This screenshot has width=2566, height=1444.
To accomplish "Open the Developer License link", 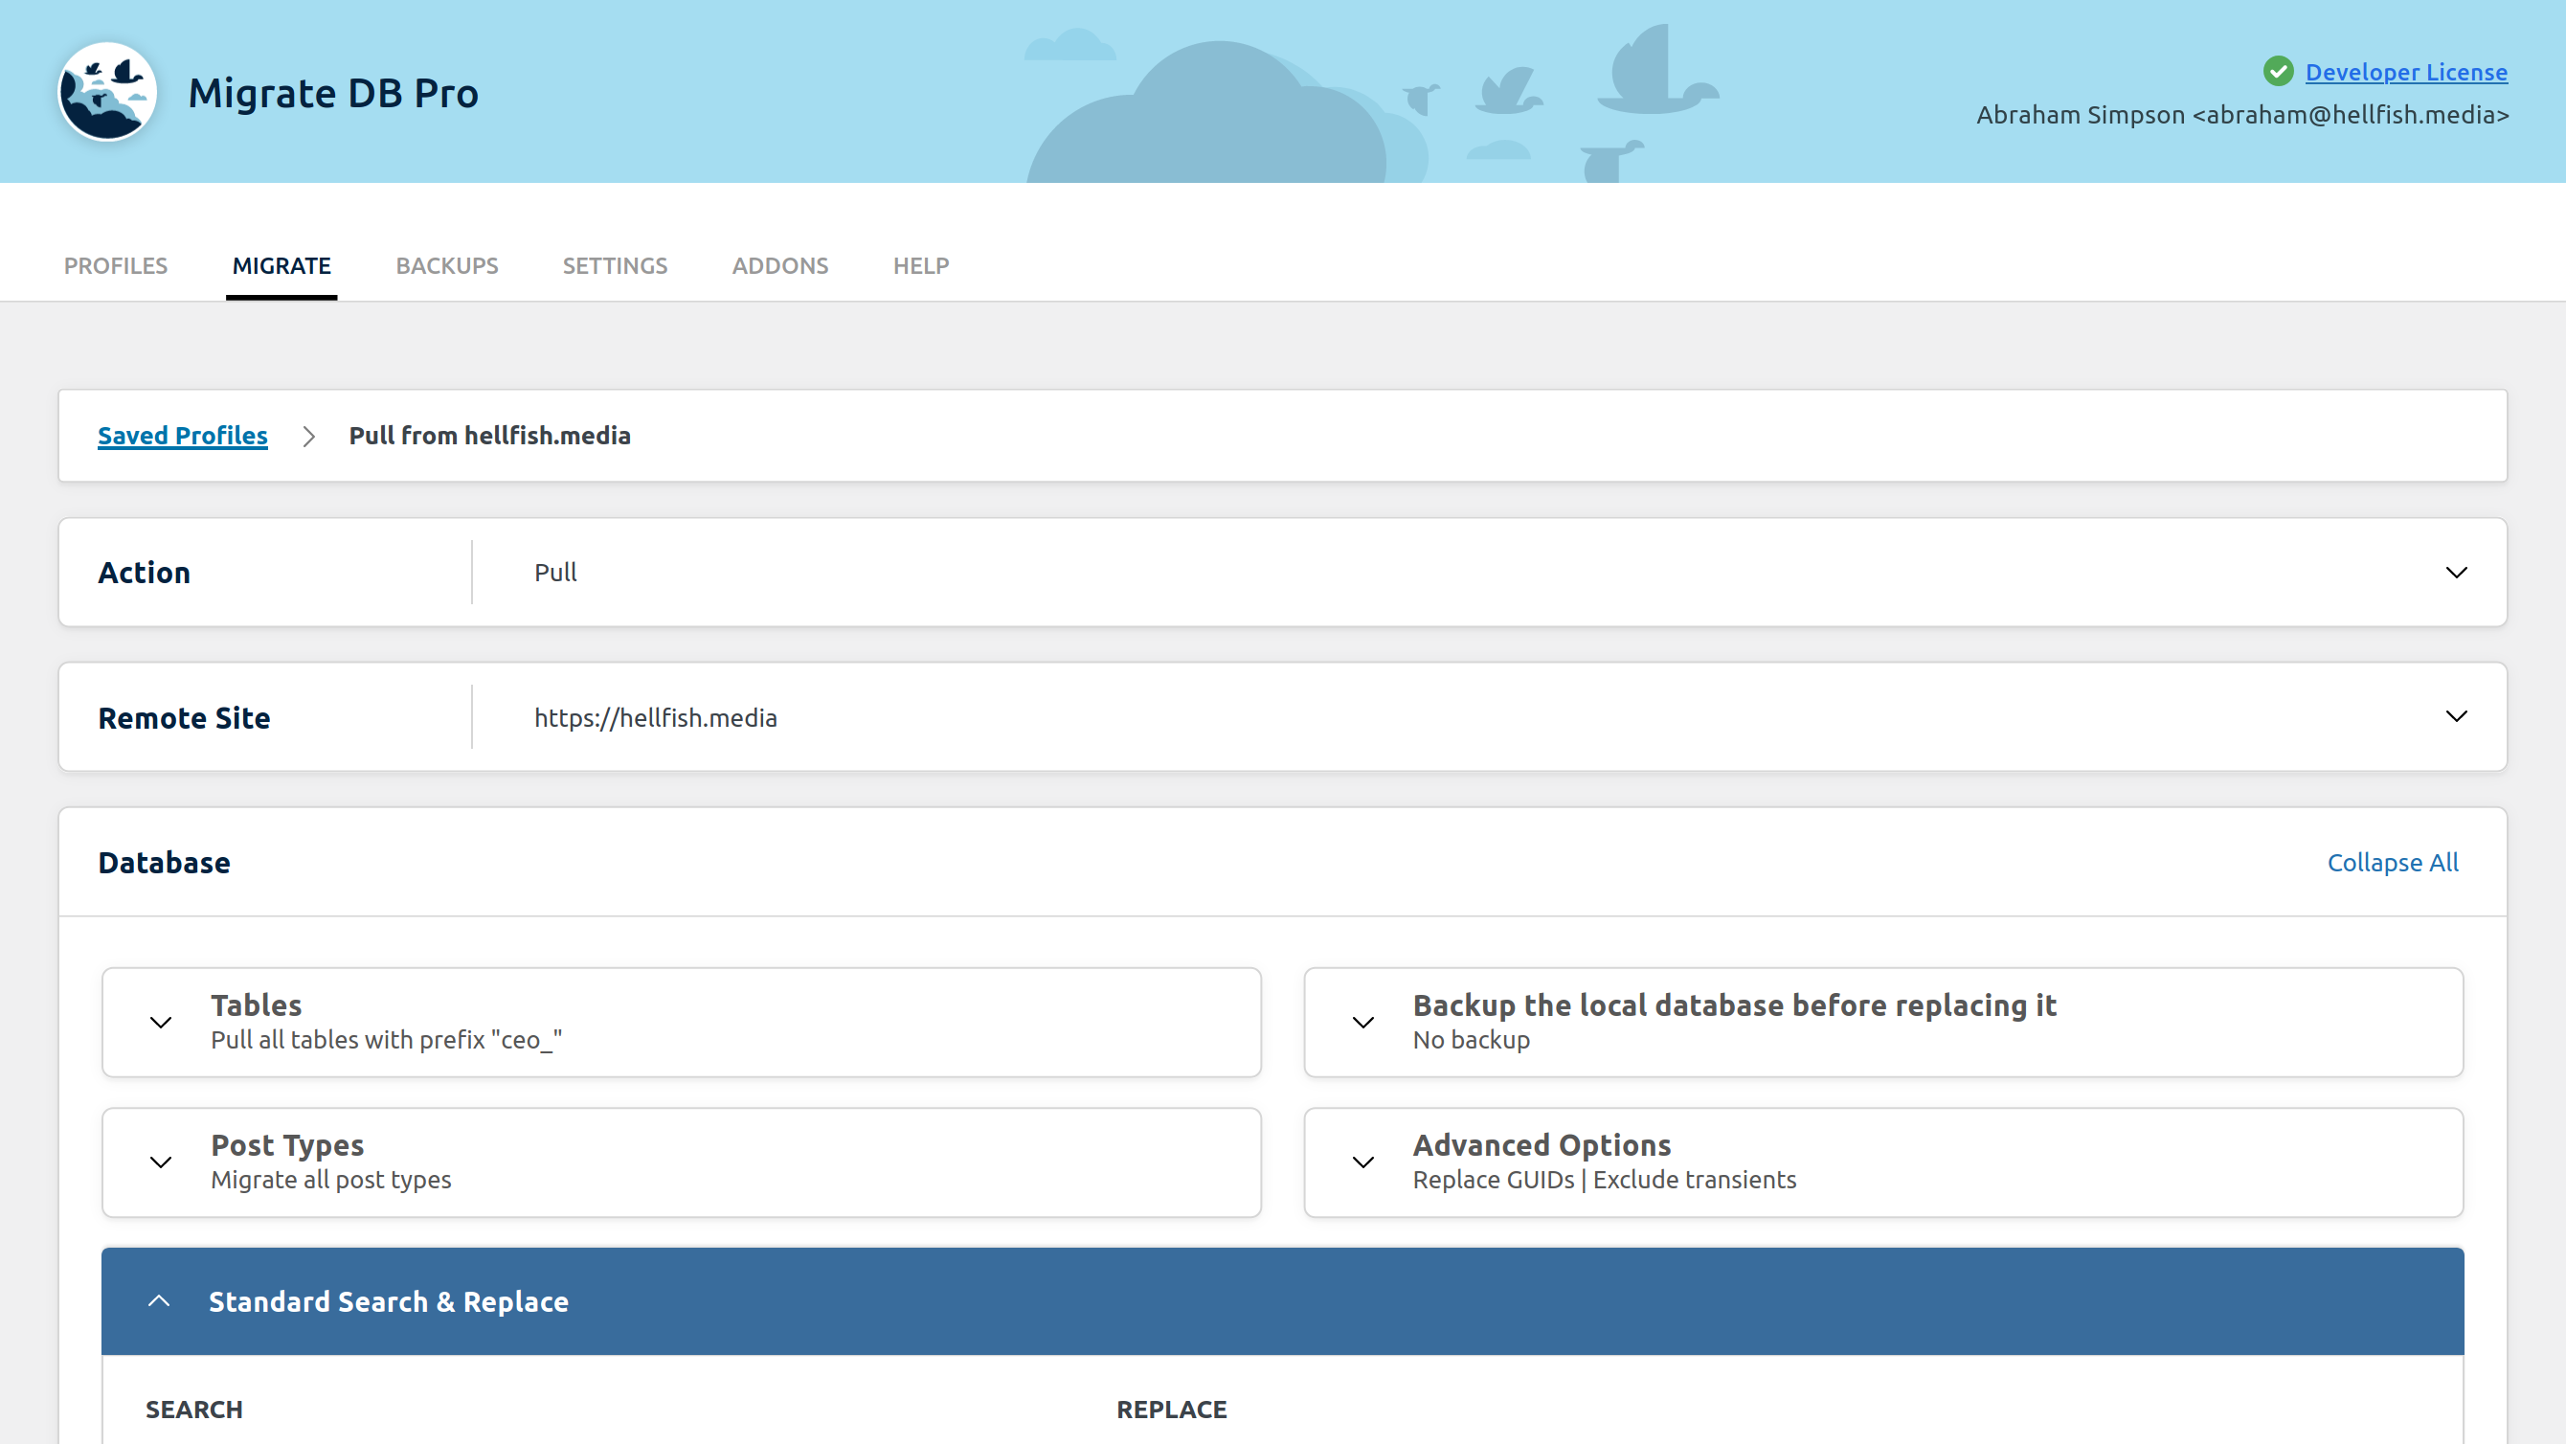I will [x=2405, y=72].
